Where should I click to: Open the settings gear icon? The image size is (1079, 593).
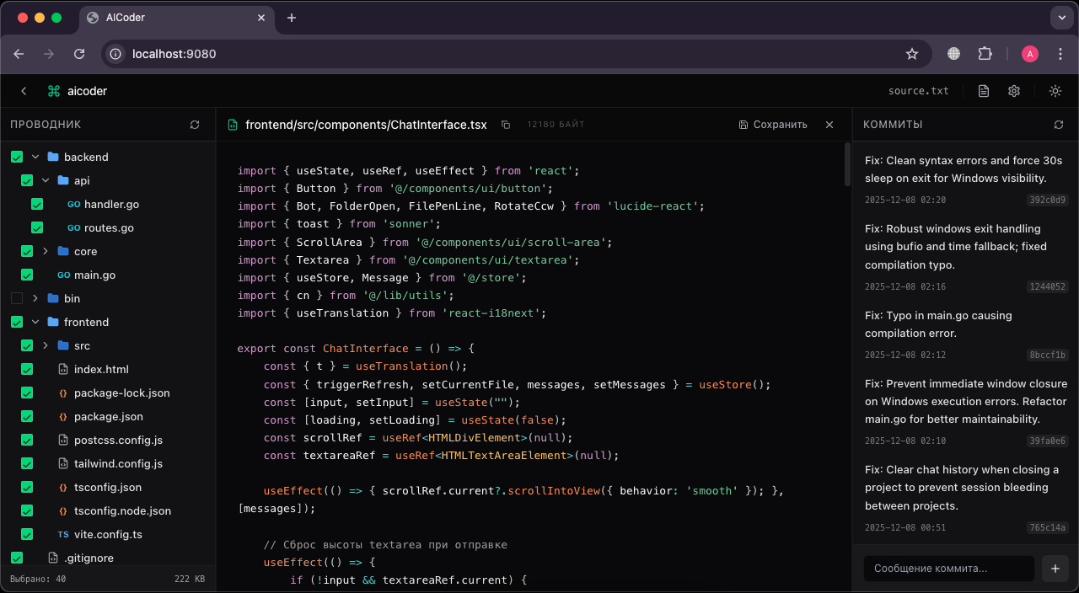click(1014, 91)
